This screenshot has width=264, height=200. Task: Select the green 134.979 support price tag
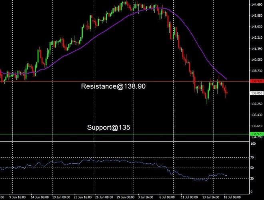pos(256,134)
